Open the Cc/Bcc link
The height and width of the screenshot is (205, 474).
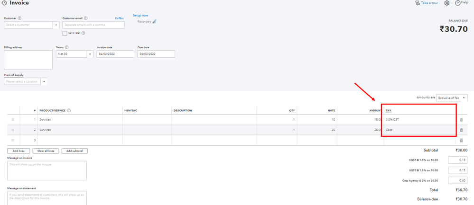click(120, 18)
